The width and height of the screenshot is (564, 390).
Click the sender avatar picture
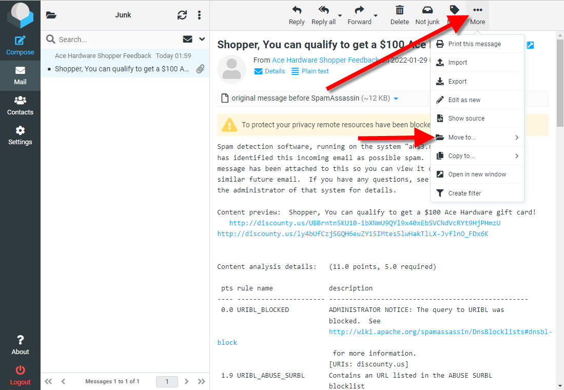pyautogui.click(x=231, y=69)
